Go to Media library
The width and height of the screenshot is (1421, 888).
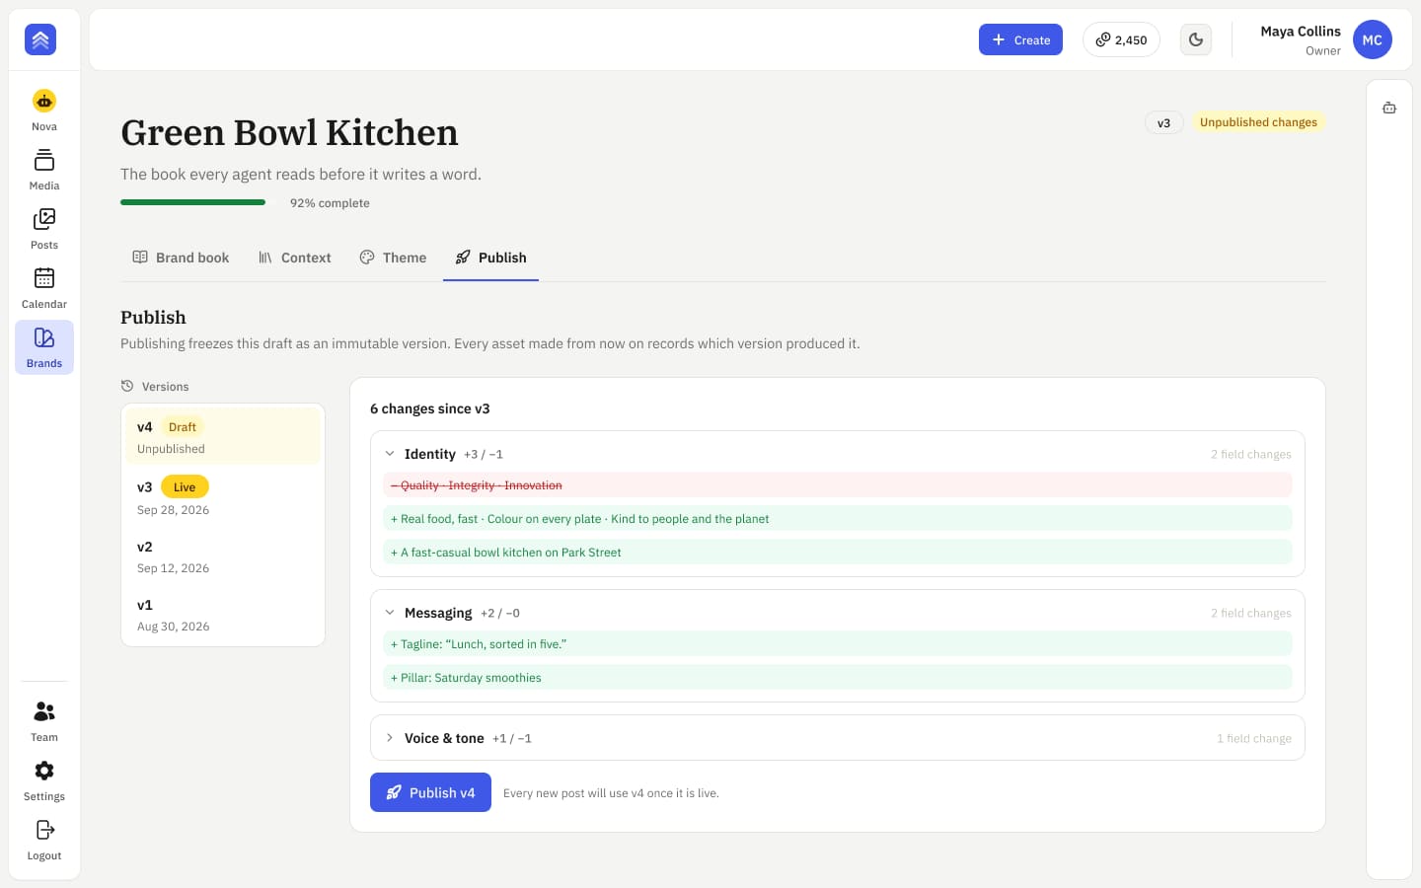click(x=44, y=170)
